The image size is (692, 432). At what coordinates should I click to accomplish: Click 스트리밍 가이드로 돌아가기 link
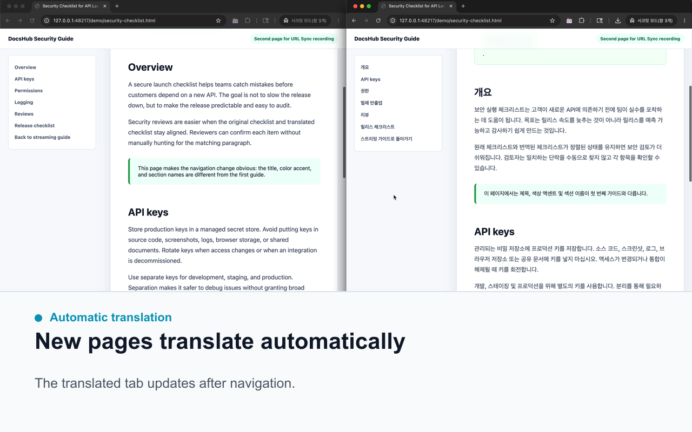point(387,139)
